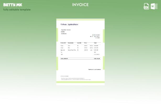Click the 'Urban Agriculture' company heading
The width and height of the screenshot is (161, 104).
(69, 24)
